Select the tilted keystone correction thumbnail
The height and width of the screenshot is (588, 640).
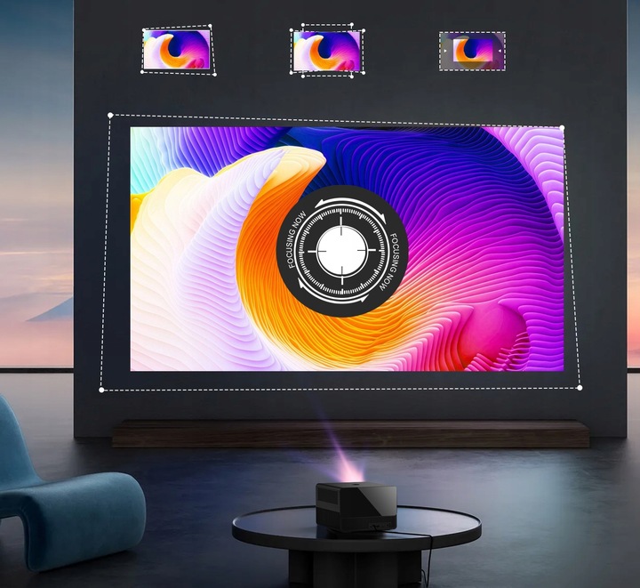tap(179, 50)
